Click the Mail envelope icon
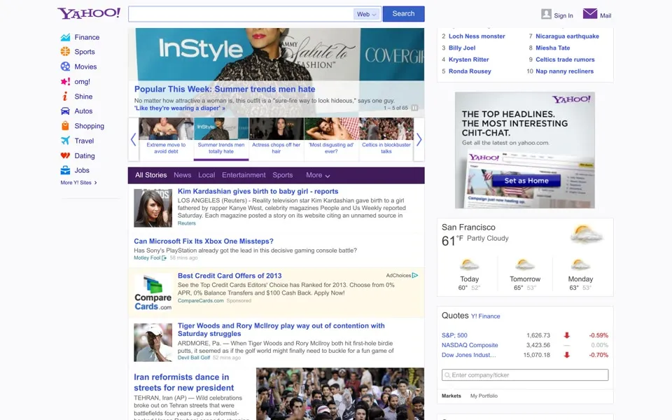The width and height of the screenshot is (672, 420). point(590,14)
